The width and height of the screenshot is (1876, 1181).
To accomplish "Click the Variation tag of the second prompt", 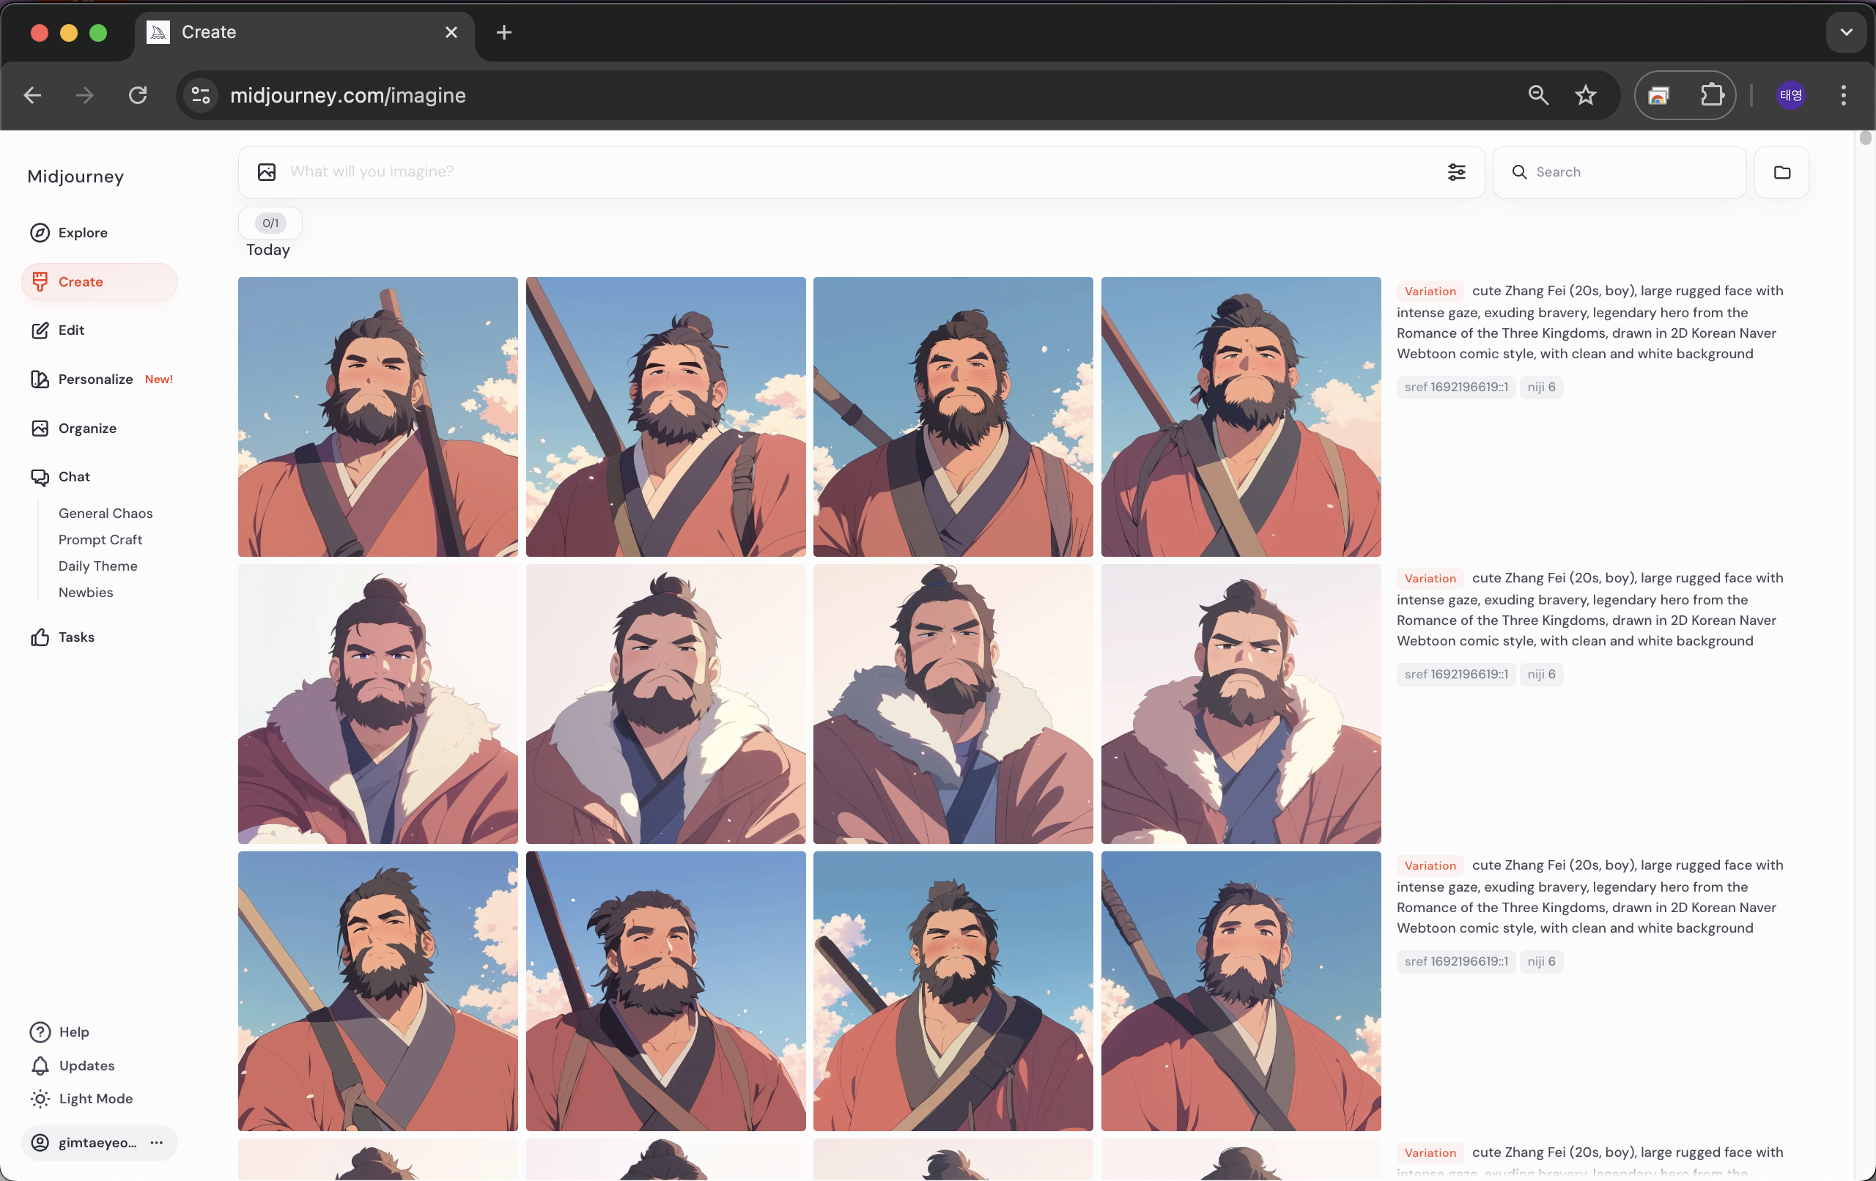I will (x=1430, y=579).
